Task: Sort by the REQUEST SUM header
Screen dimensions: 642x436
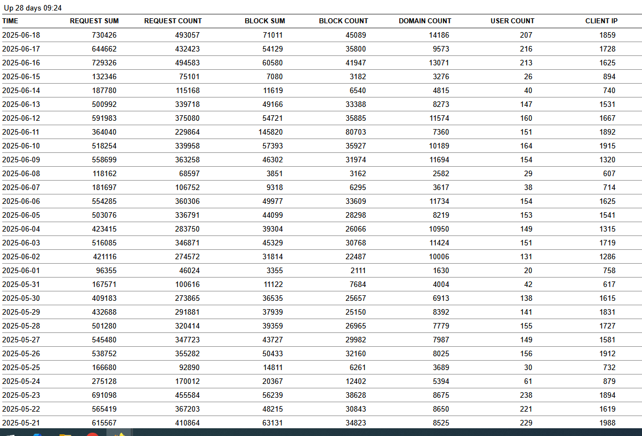Action: point(94,21)
